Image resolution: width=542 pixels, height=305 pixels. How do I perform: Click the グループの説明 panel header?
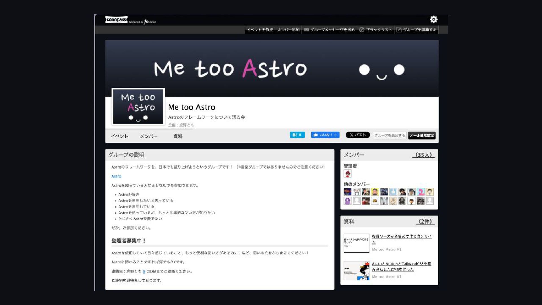(220, 155)
